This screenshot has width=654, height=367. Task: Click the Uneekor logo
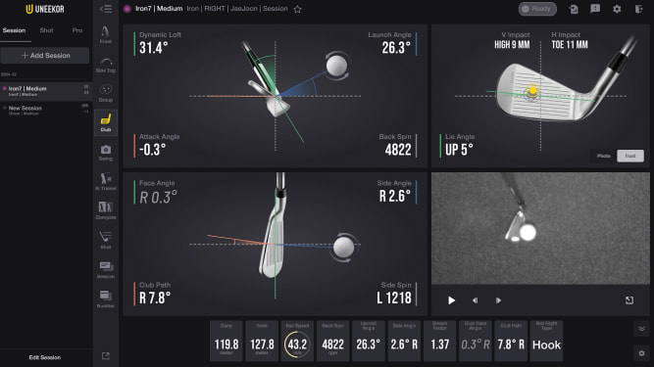point(45,9)
